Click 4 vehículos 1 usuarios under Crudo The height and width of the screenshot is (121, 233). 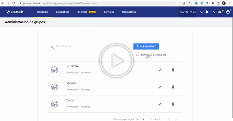pos(78,106)
